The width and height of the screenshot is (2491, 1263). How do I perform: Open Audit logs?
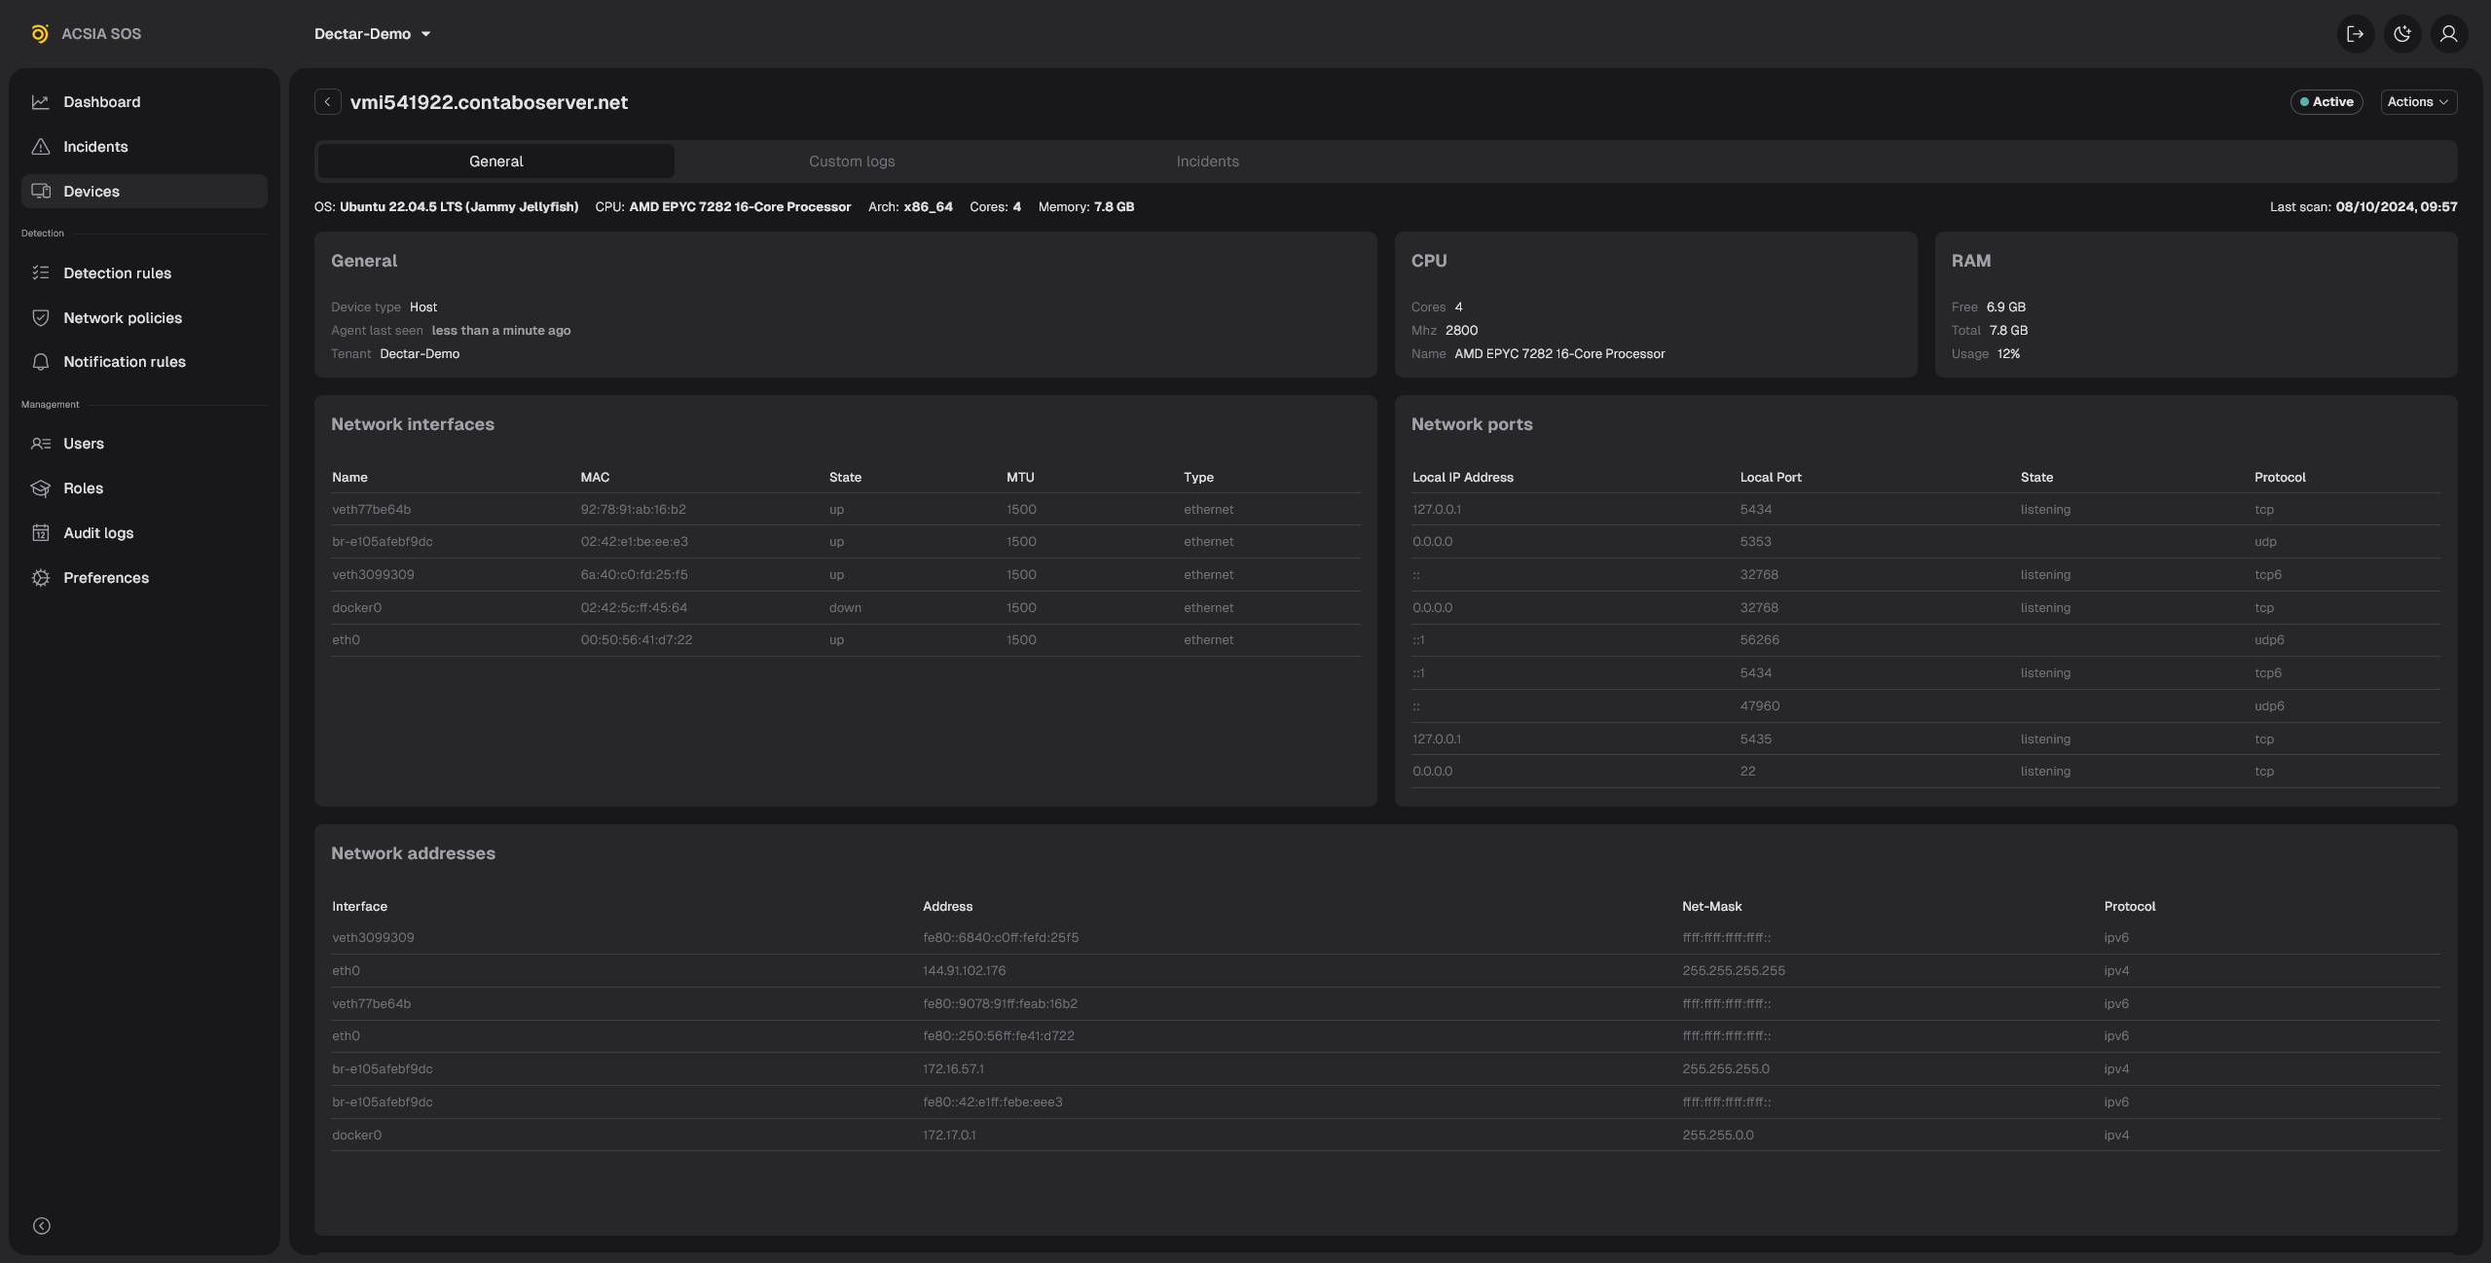click(x=144, y=533)
